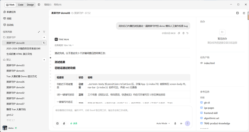The height and width of the screenshot is (132, 249).
Task: Start voice input with the microphone icon
Action: click(x=175, y=123)
